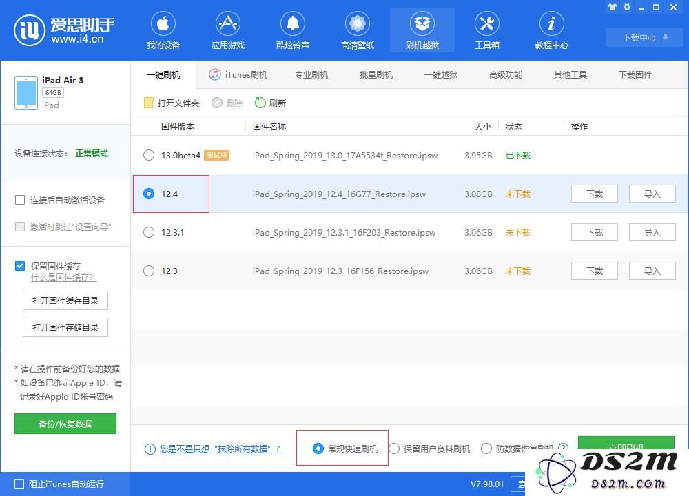Click 下载 for firmware 12.3

595,271
